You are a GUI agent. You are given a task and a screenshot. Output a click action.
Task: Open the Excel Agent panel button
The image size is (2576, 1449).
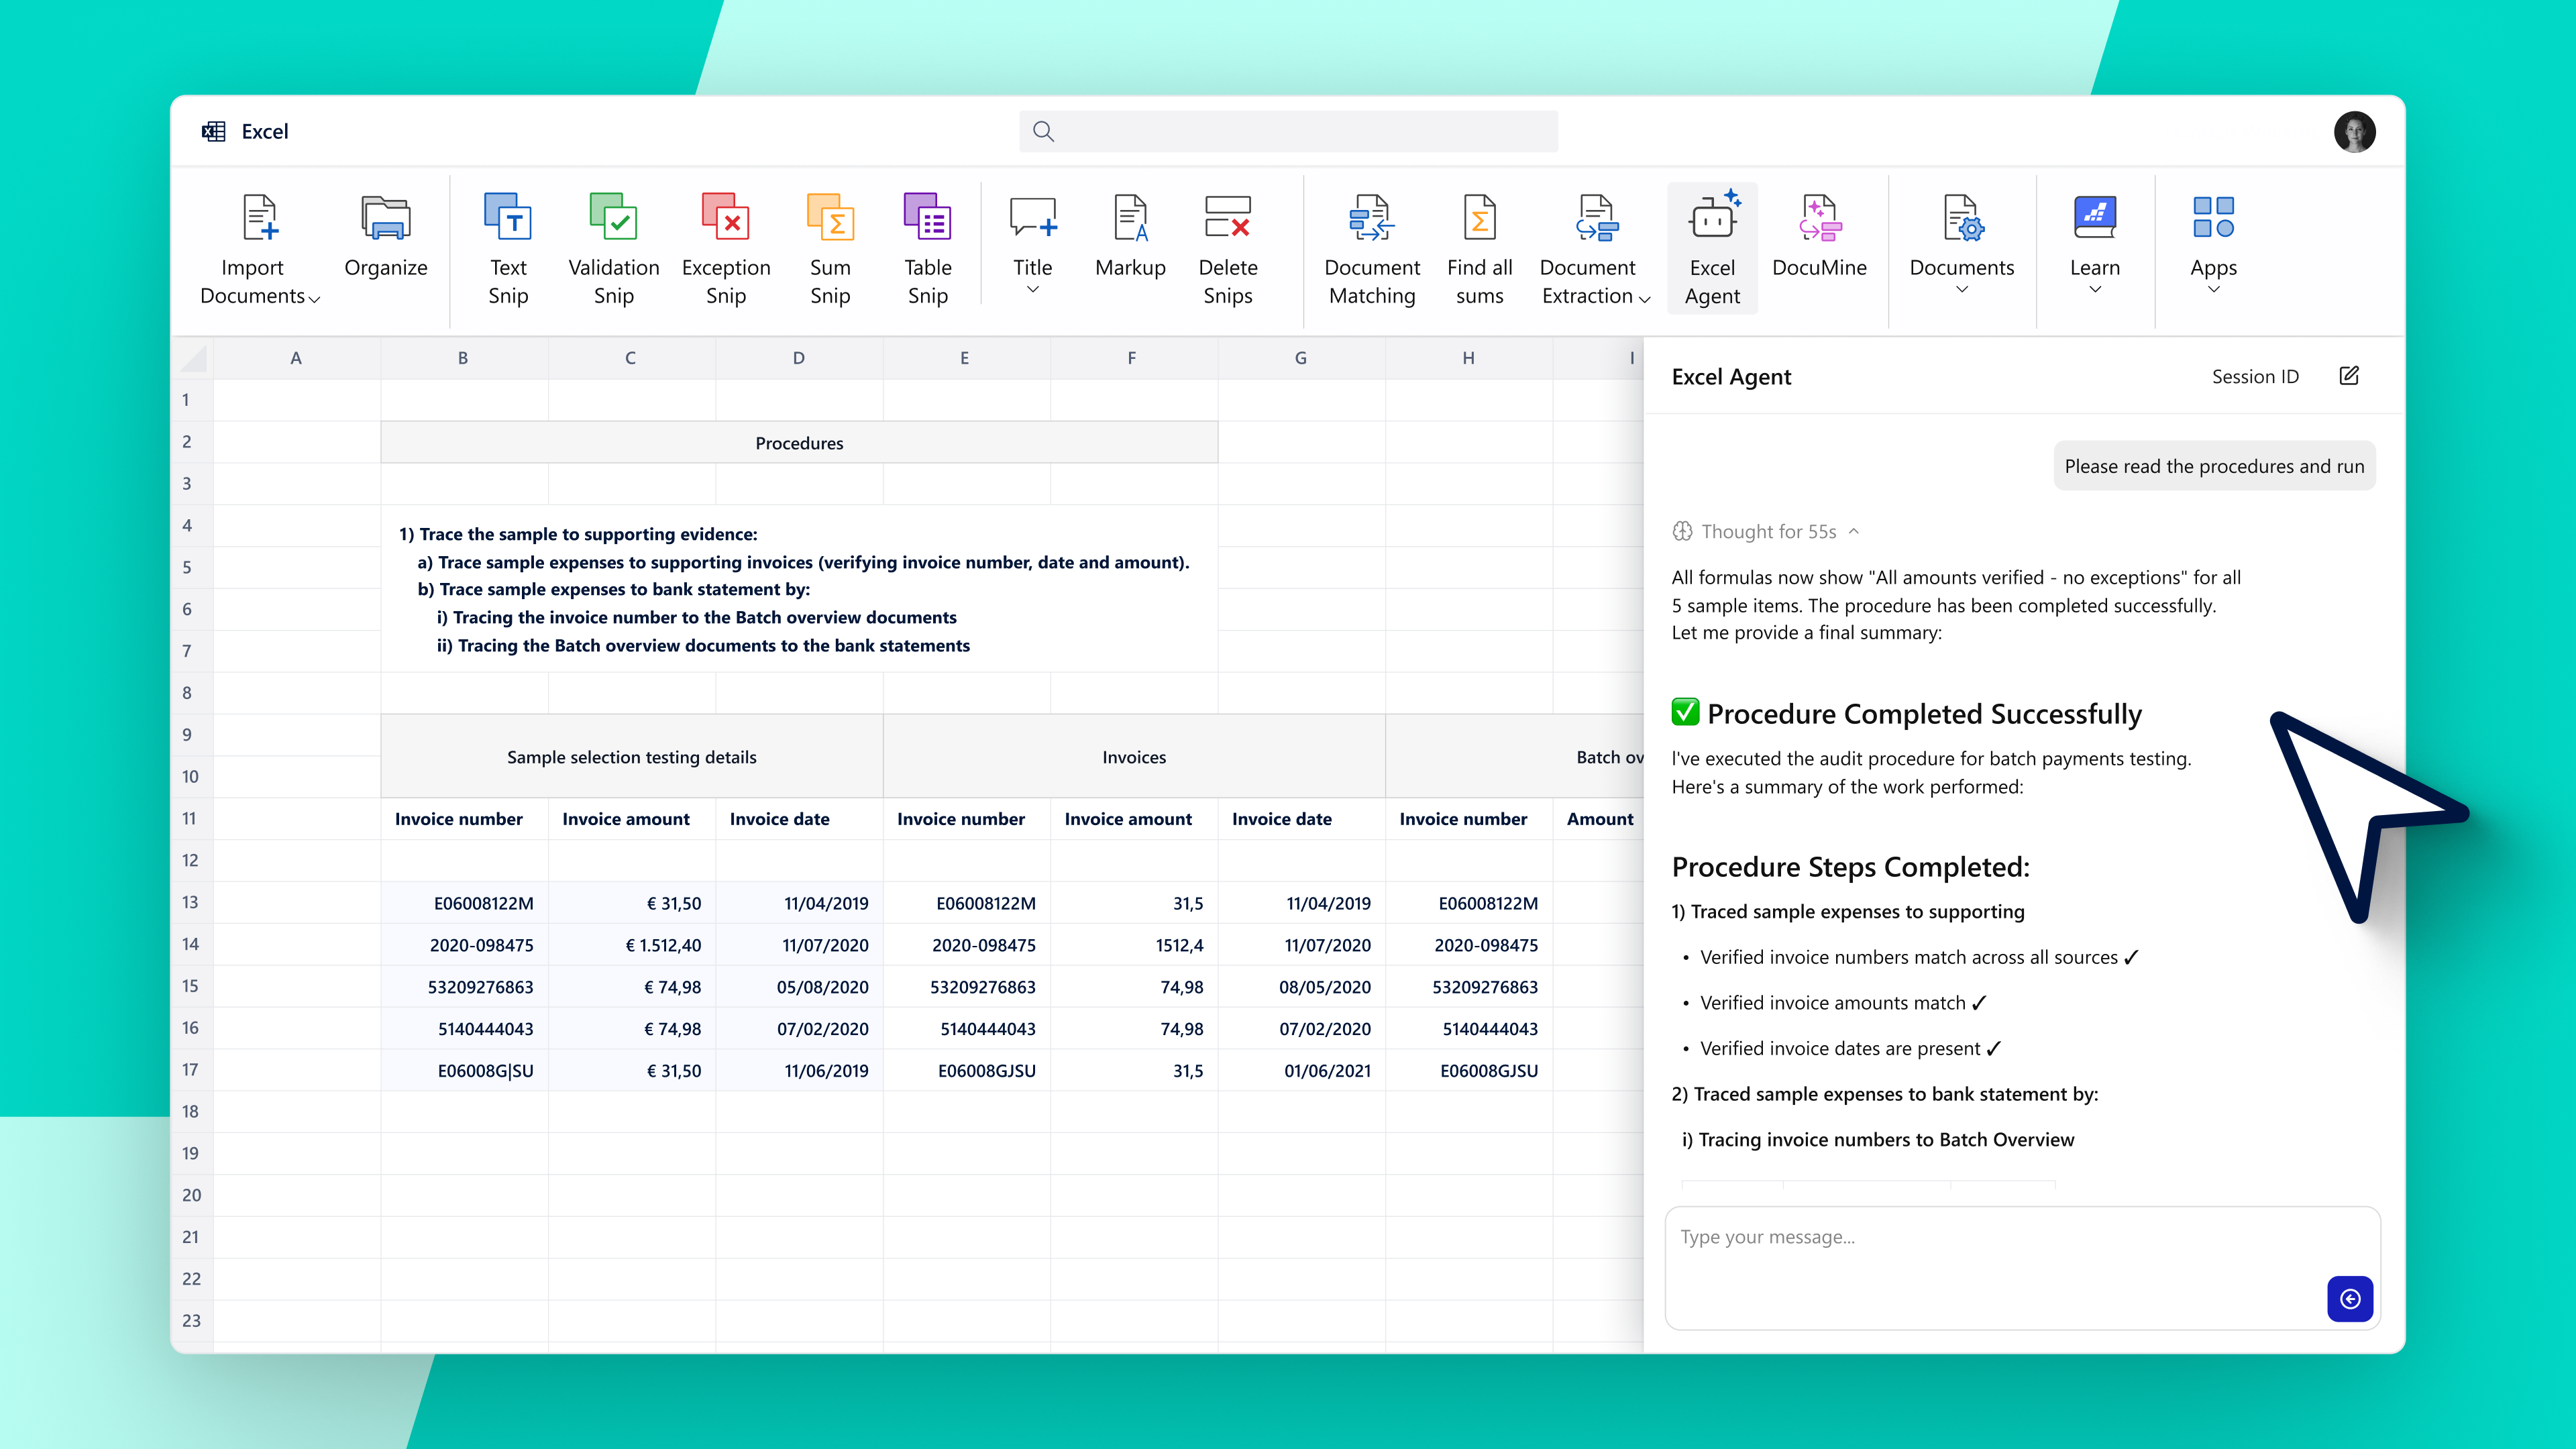[x=1712, y=249]
